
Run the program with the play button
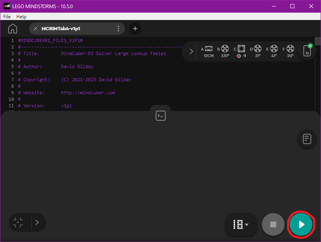pyautogui.click(x=301, y=224)
